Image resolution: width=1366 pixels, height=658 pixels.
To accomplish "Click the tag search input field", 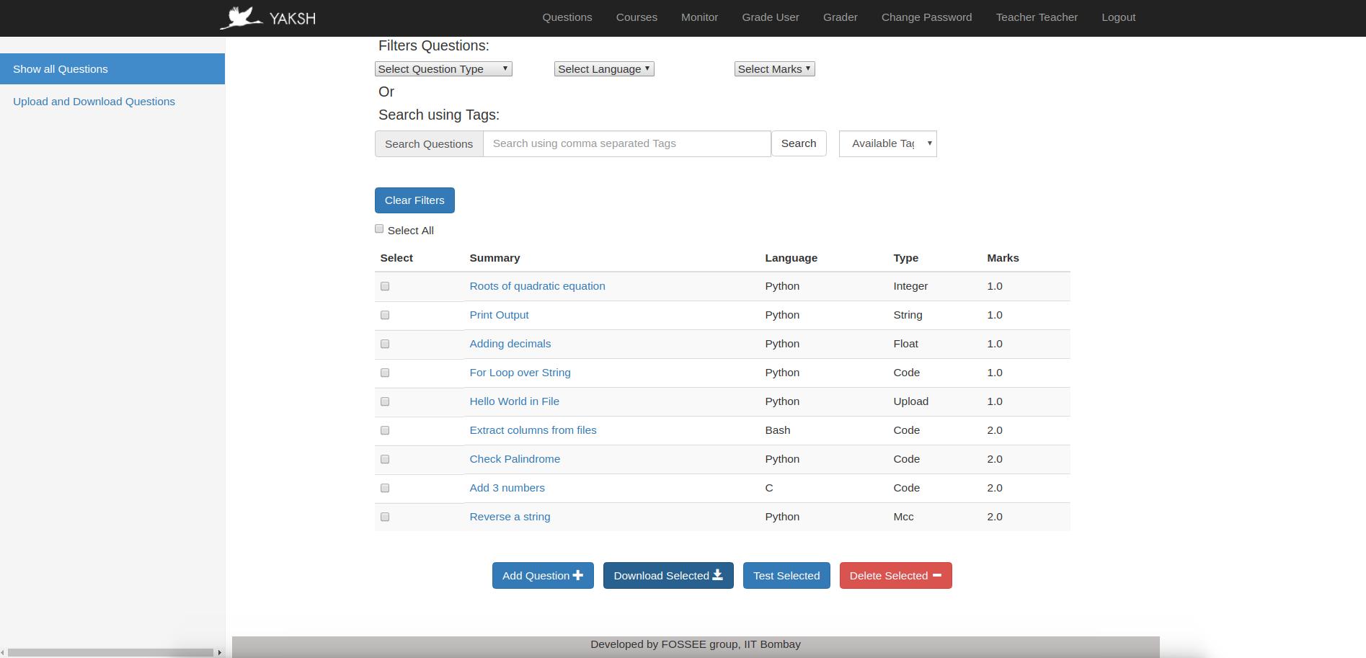I will click(627, 143).
